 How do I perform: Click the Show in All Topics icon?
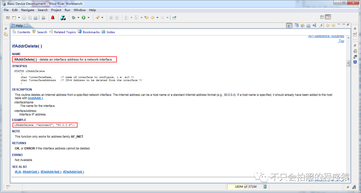(x=303, y=25)
